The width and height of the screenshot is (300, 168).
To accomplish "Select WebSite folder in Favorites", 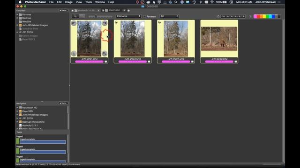I will coord(27,22).
